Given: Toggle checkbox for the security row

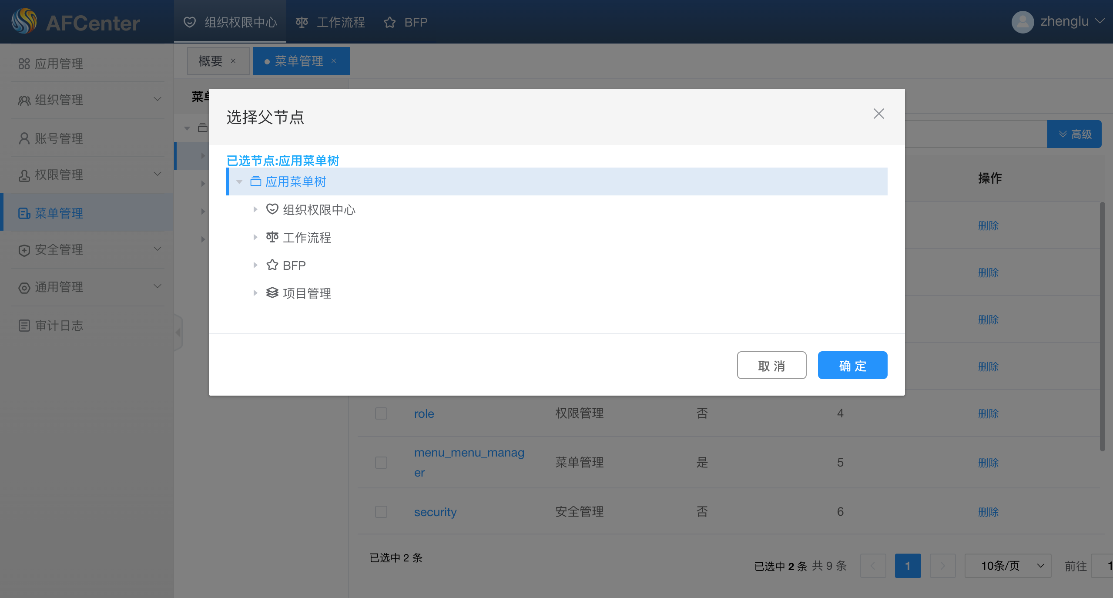Looking at the screenshot, I should [x=381, y=512].
